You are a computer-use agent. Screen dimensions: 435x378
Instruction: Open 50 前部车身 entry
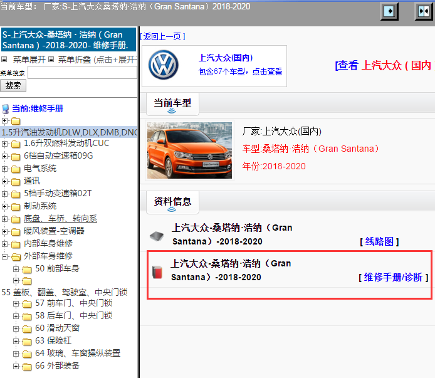pos(57,269)
